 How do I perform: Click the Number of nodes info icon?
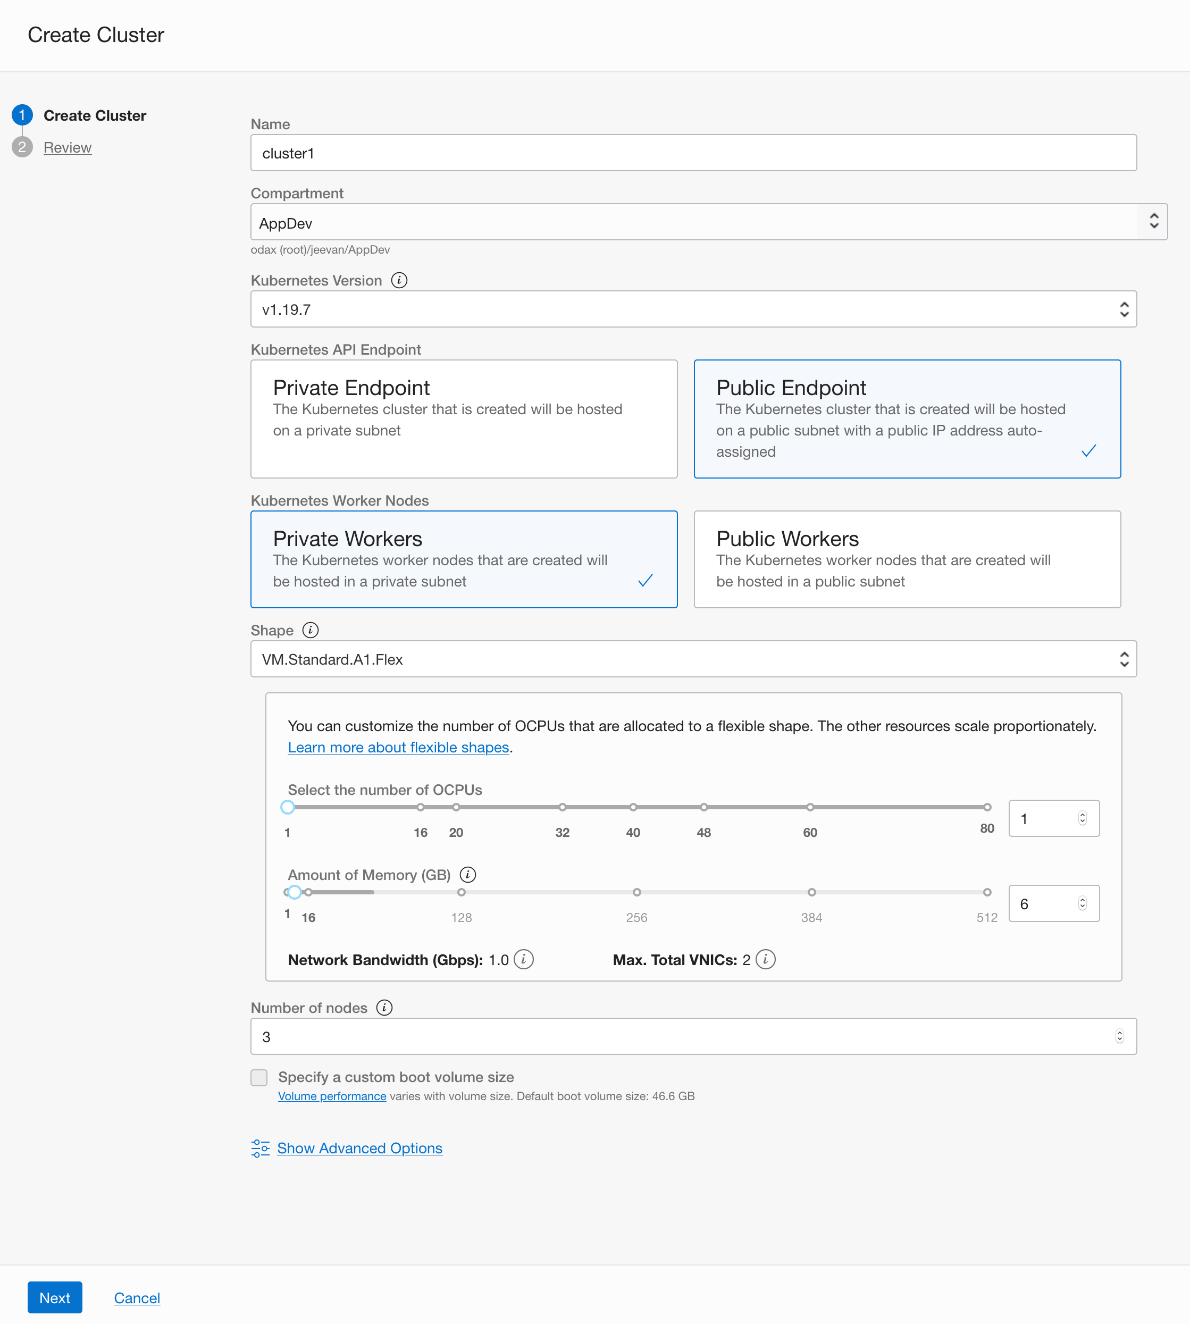(x=384, y=1008)
